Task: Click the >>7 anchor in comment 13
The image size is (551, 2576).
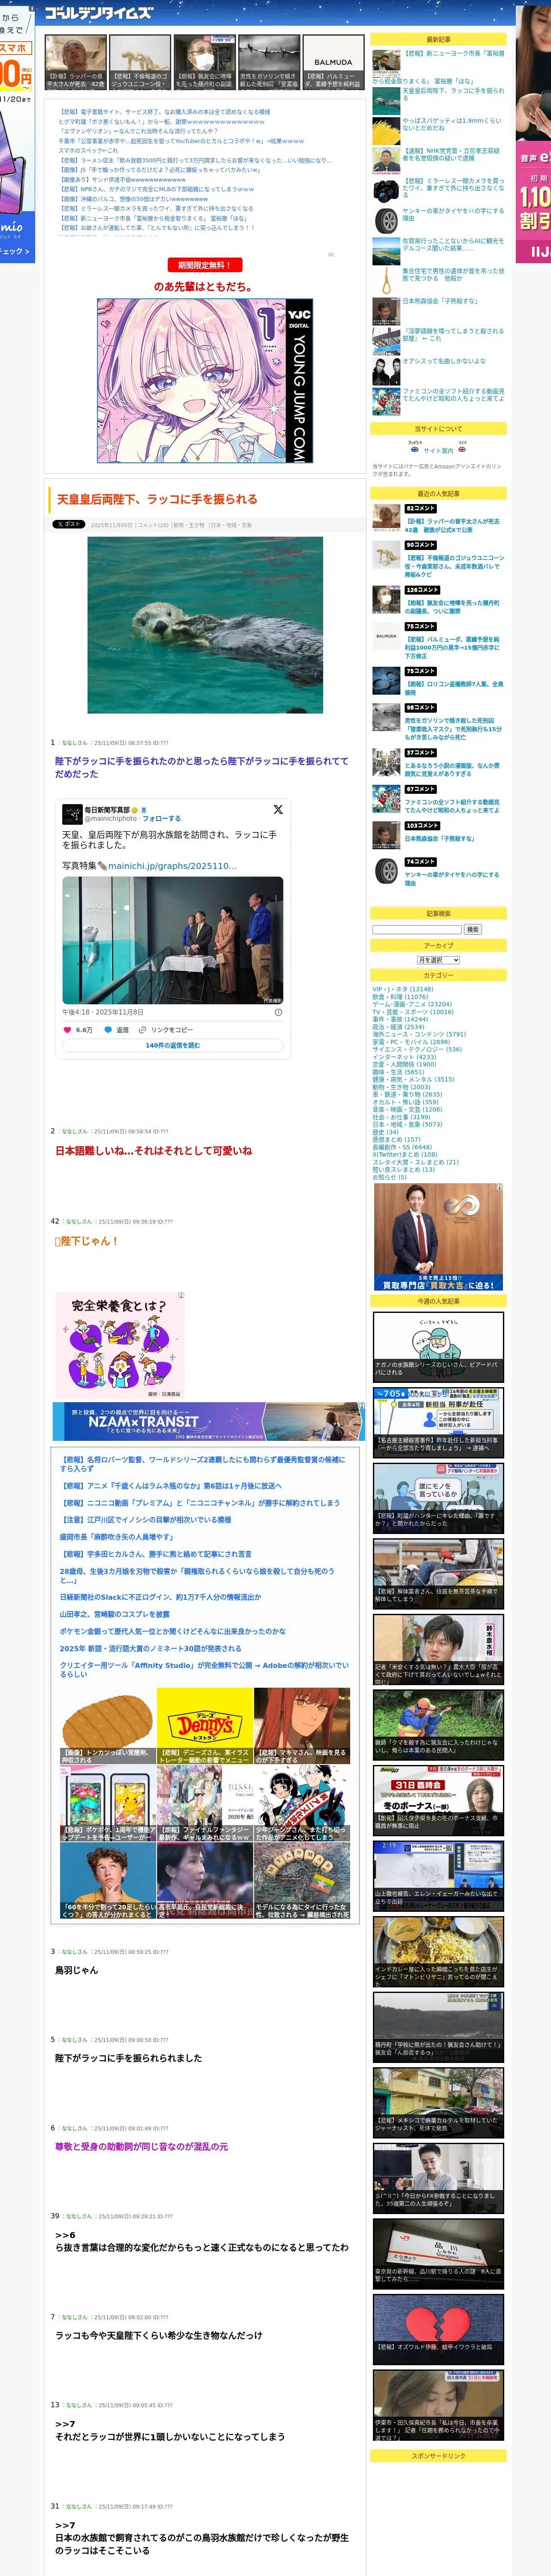Action: [65, 2424]
